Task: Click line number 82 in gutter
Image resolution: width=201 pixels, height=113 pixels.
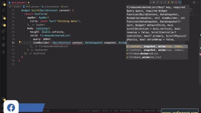Action: tap(13, 10)
